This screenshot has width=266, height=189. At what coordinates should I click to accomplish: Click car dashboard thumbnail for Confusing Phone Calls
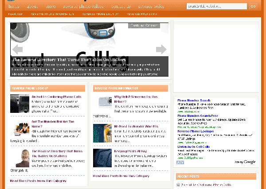point(20,104)
